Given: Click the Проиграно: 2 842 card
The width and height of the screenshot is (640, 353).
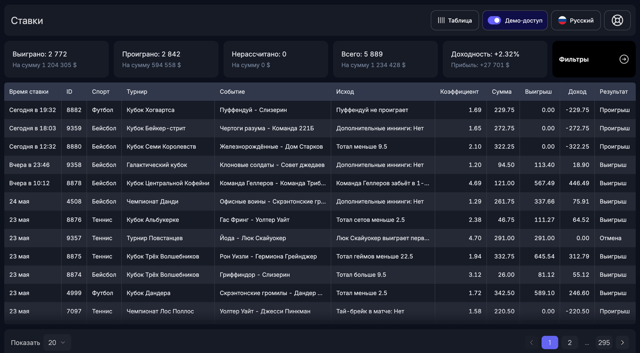Looking at the screenshot, I should coord(166,59).
